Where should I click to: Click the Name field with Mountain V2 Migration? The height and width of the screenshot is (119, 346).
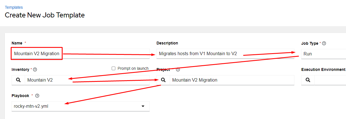pos(37,53)
